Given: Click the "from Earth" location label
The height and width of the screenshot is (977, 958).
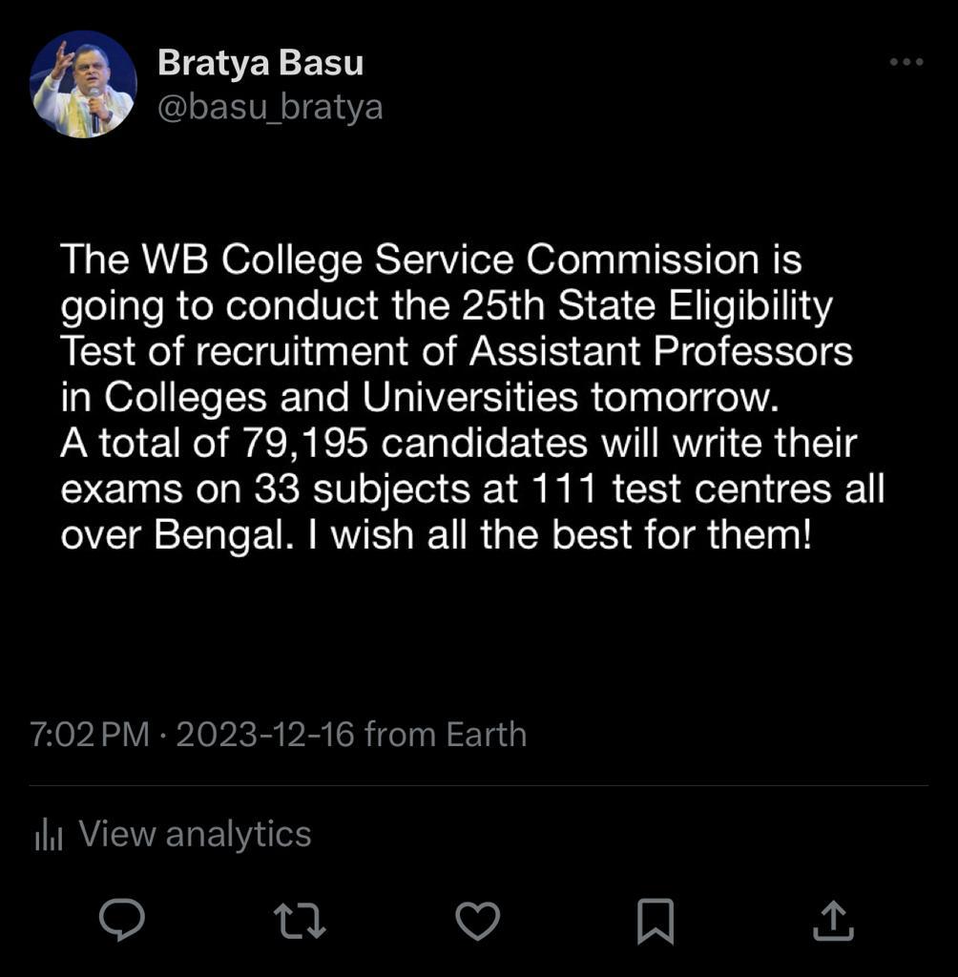Looking at the screenshot, I should [x=446, y=735].
